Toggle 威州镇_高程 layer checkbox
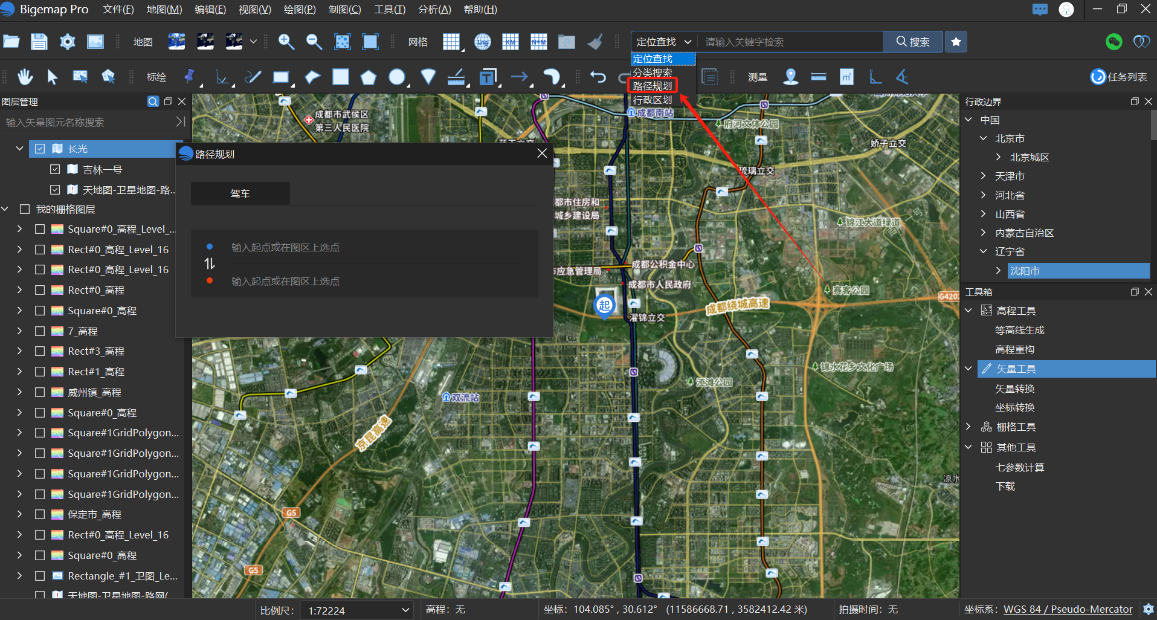 coord(40,392)
